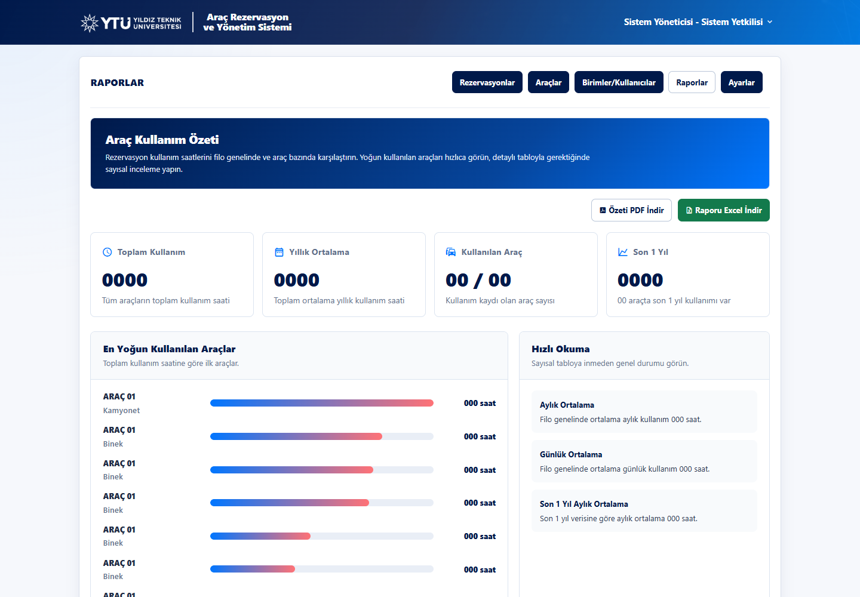This screenshot has width=860, height=597.
Task: Click the YTU star logo icon
Action: pyautogui.click(x=90, y=23)
